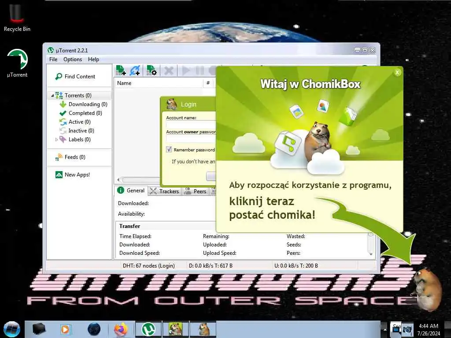Click the Start torrent play icon
The width and height of the screenshot is (451, 338).
click(x=186, y=70)
